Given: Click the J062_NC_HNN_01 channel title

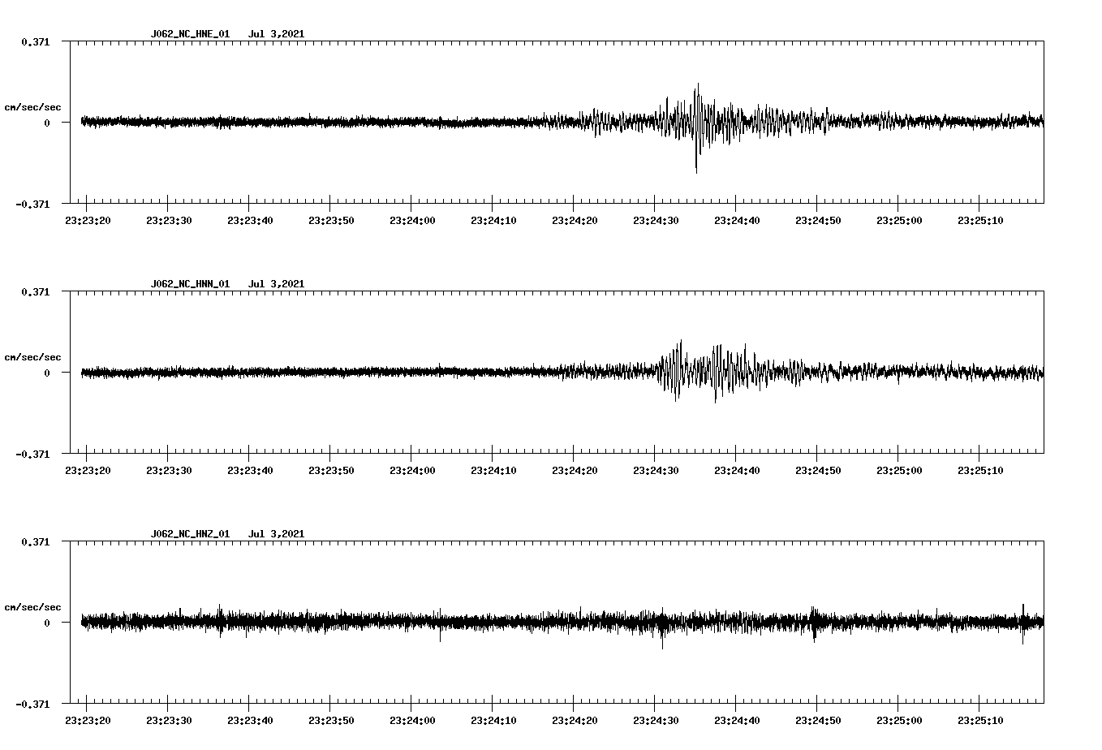Looking at the screenshot, I should [x=190, y=284].
